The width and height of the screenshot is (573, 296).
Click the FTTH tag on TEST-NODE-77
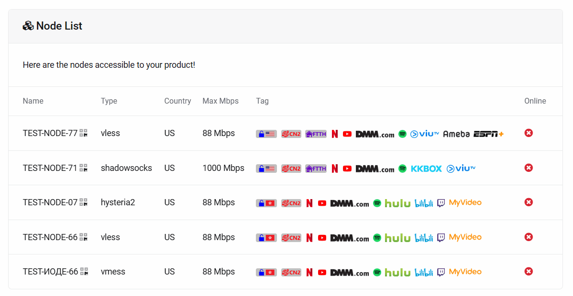click(x=316, y=134)
